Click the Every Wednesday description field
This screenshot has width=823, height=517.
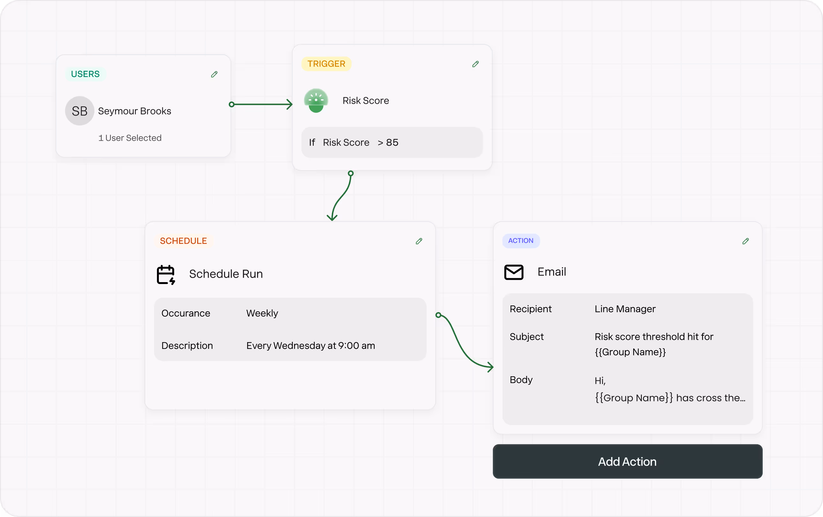310,345
